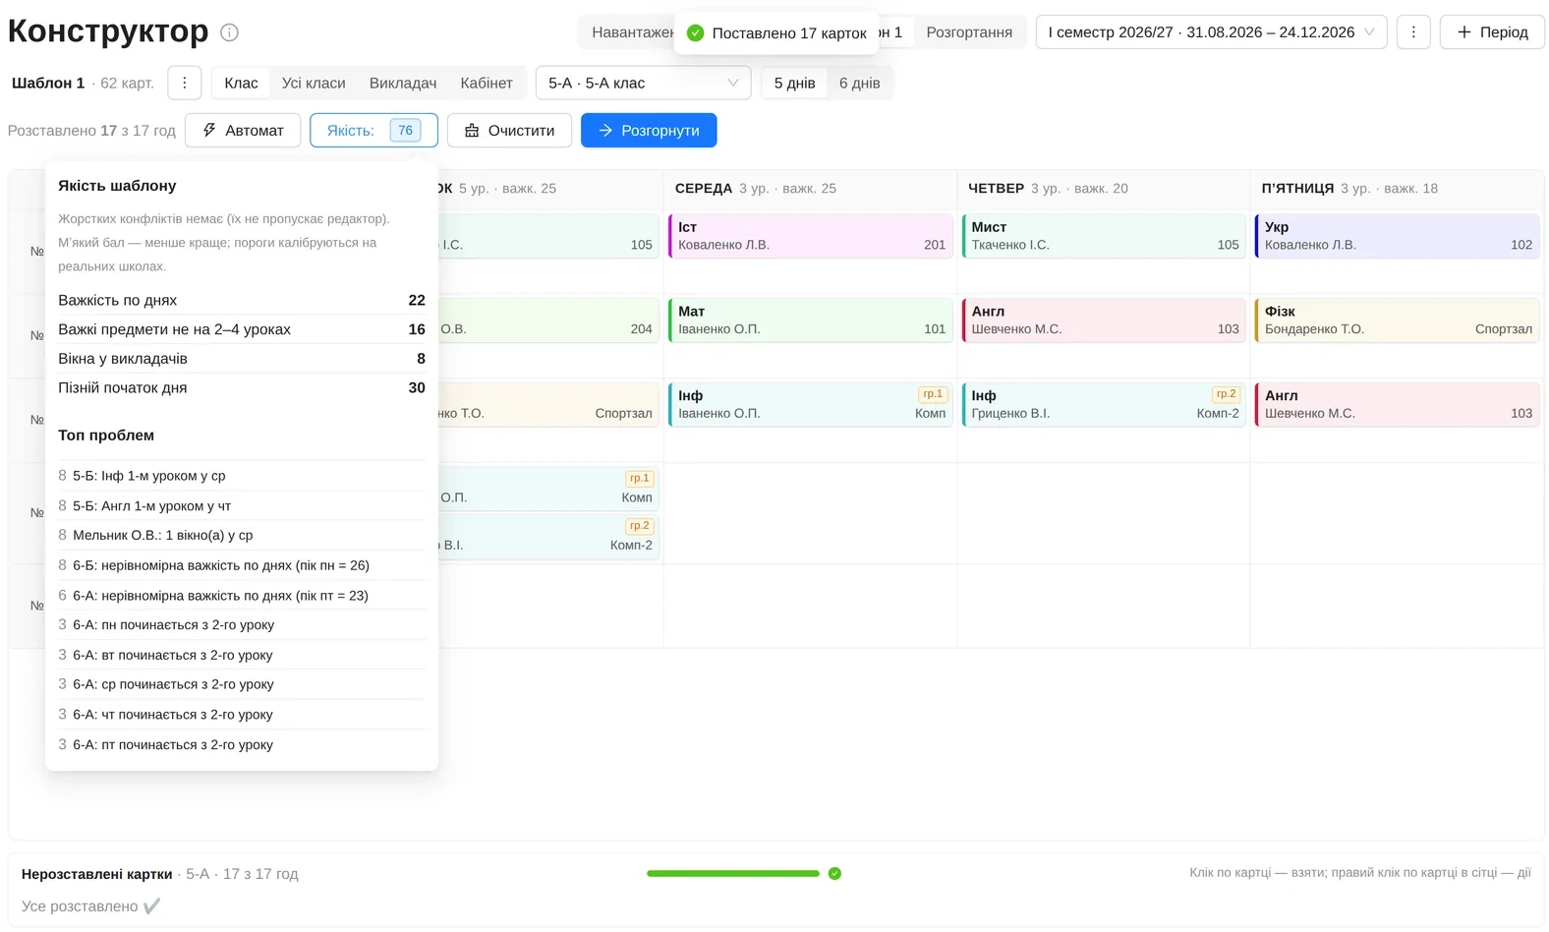The image size is (1549, 932).
Task: Collapse the Якість: 76 quality popover
Action: click(x=373, y=131)
